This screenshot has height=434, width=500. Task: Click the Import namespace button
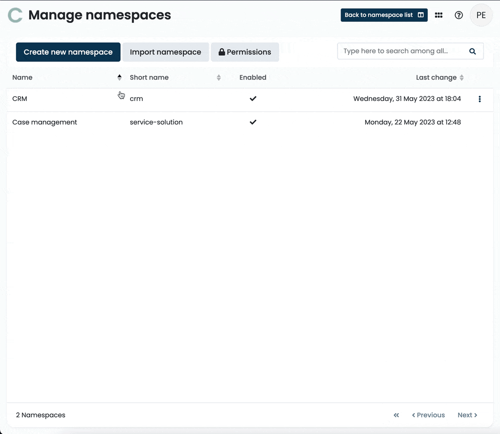[x=166, y=52]
